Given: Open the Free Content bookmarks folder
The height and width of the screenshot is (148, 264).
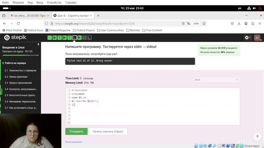Looking at the screenshot, I should pyautogui.click(x=152, y=30).
